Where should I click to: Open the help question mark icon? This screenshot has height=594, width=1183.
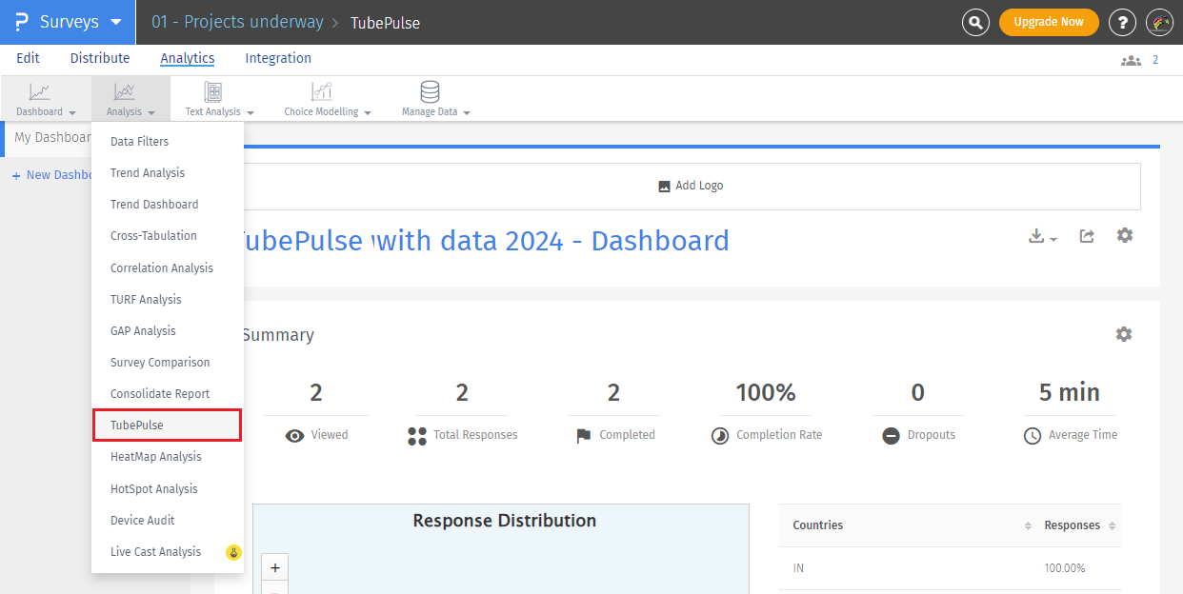point(1123,22)
